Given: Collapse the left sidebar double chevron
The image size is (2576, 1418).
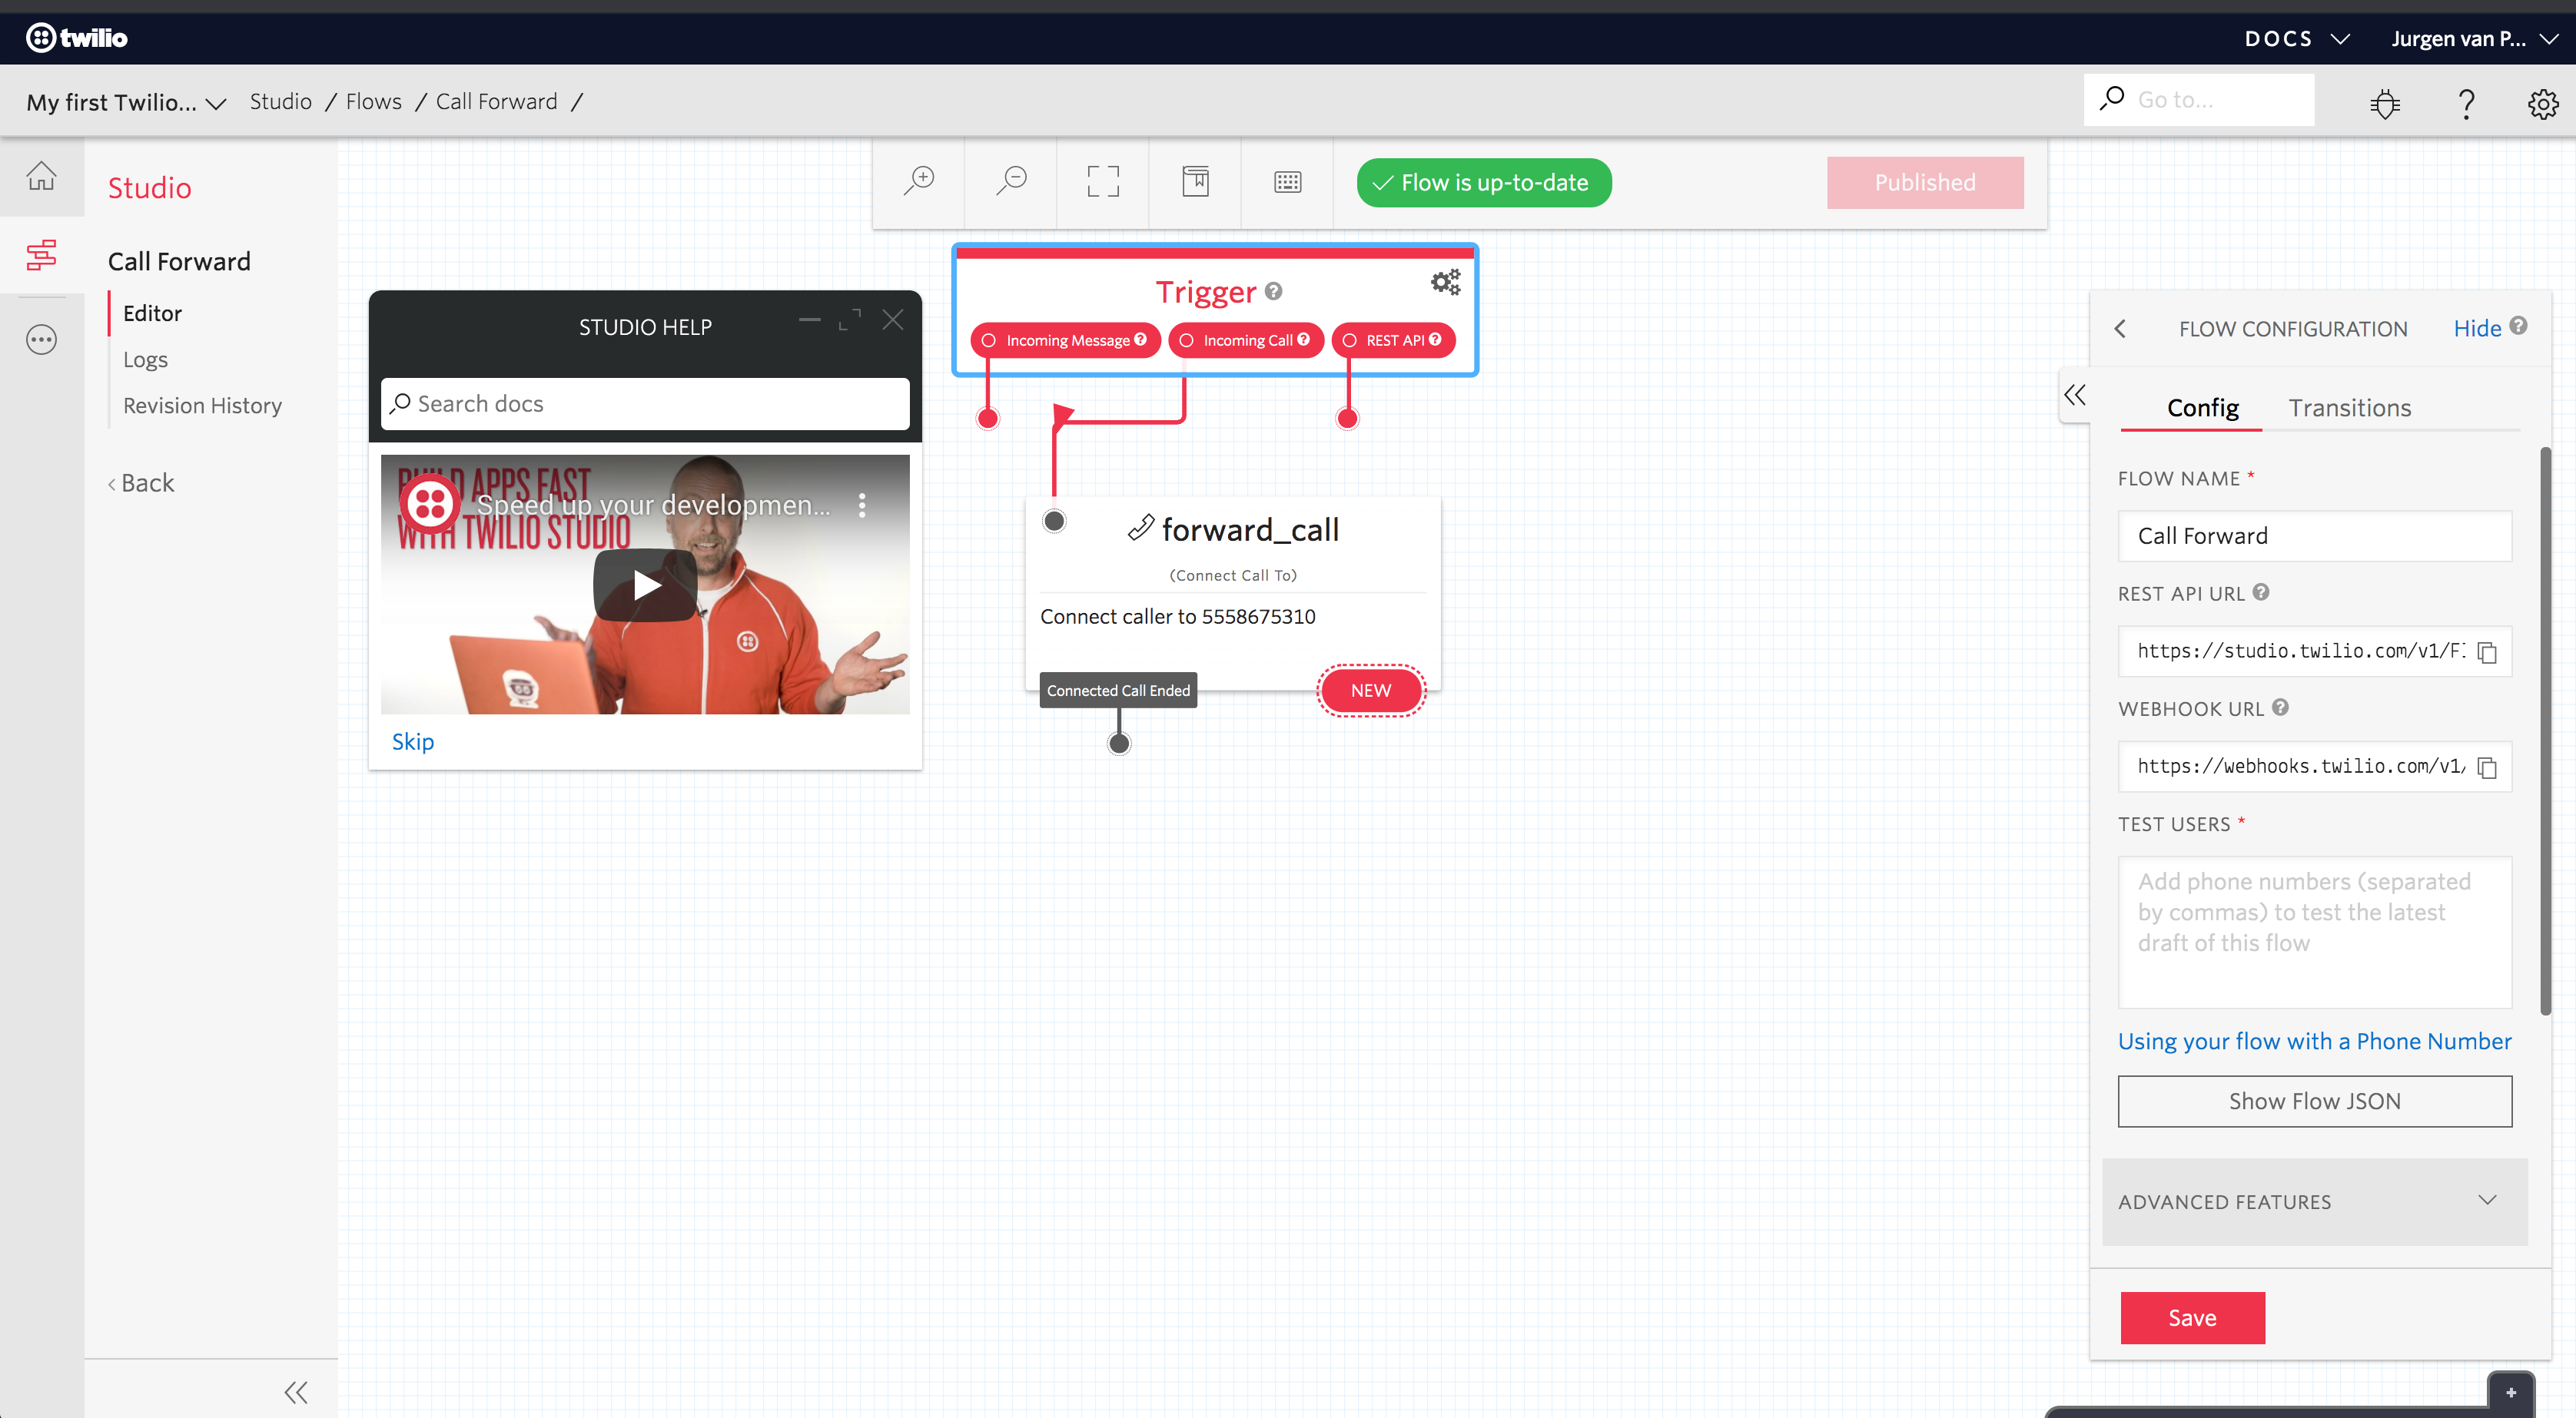Looking at the screenshot, I should point(296,1392).
